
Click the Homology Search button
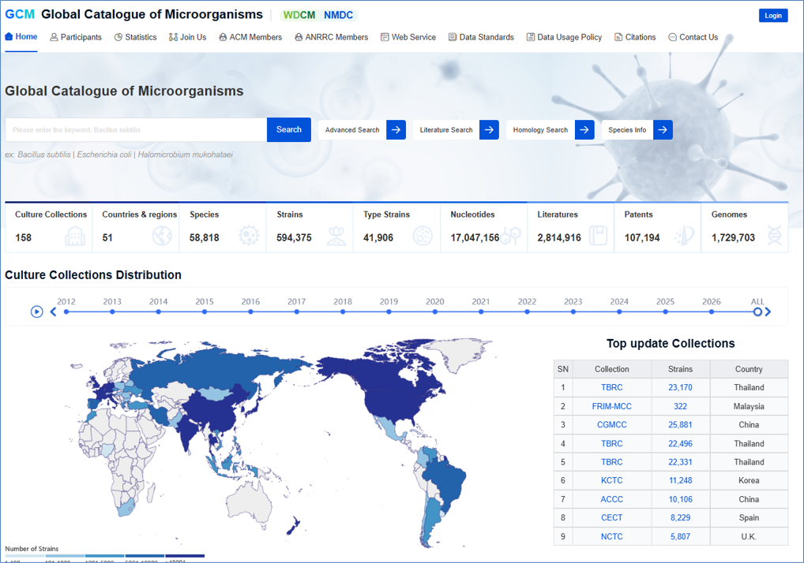tap(550, 130)
